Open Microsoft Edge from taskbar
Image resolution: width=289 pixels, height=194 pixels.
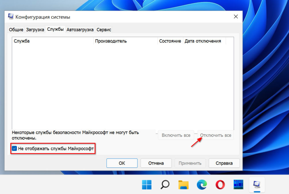[202, 185]
